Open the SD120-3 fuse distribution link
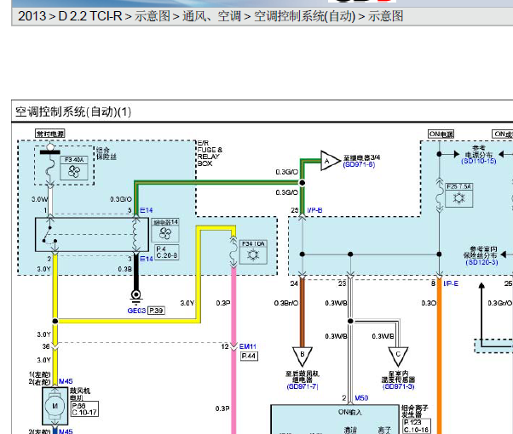 pos(482,262)
